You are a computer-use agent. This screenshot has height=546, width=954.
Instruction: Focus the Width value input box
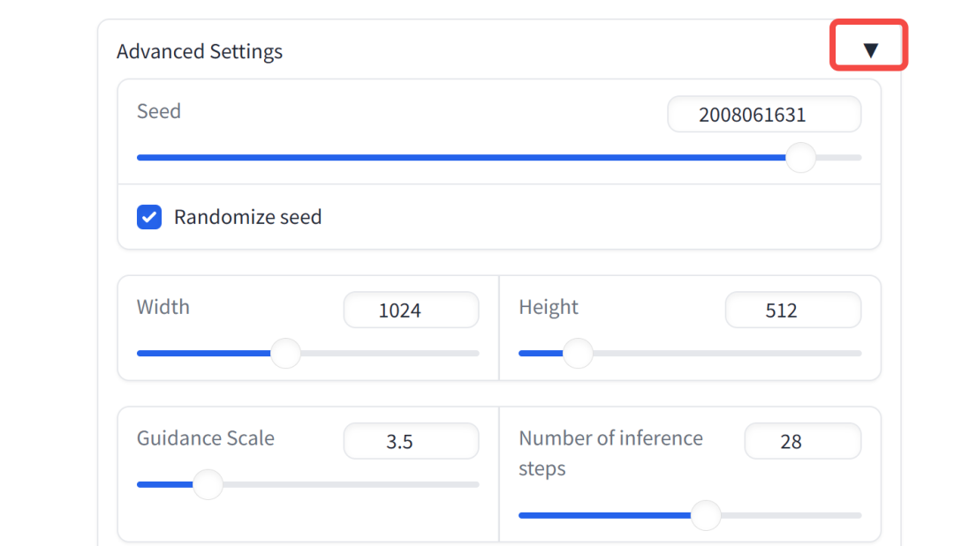click(x=411, y=310)
